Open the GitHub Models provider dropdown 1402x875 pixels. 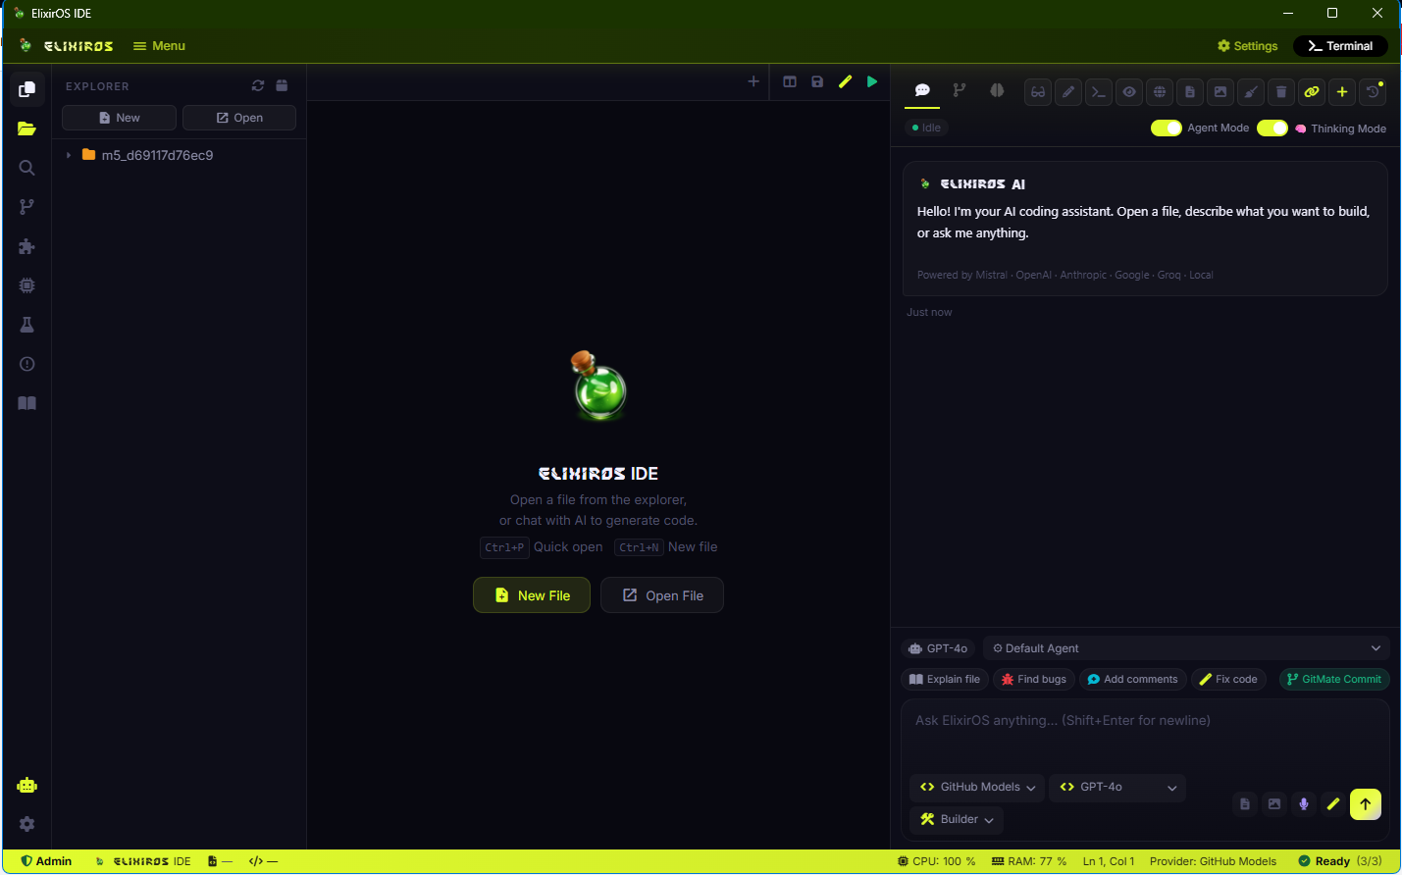click(977, 787)
